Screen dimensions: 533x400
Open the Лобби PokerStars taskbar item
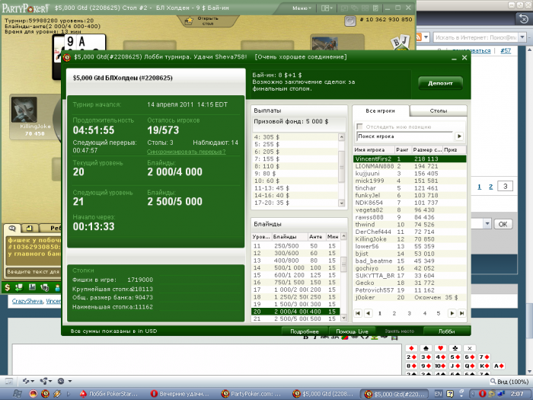pos(110,394)
